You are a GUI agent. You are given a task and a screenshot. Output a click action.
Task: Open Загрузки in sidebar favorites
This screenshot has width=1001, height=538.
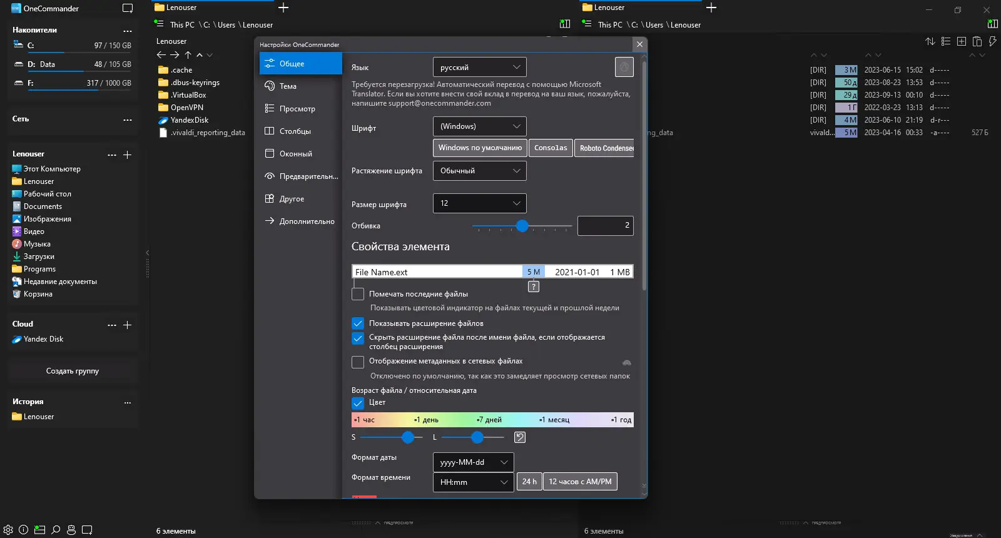click(39, 256)
